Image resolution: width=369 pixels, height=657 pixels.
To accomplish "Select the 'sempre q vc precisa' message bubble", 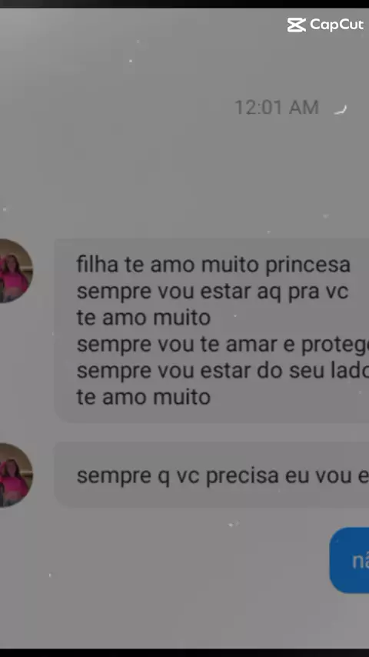I will click(211, 475).
